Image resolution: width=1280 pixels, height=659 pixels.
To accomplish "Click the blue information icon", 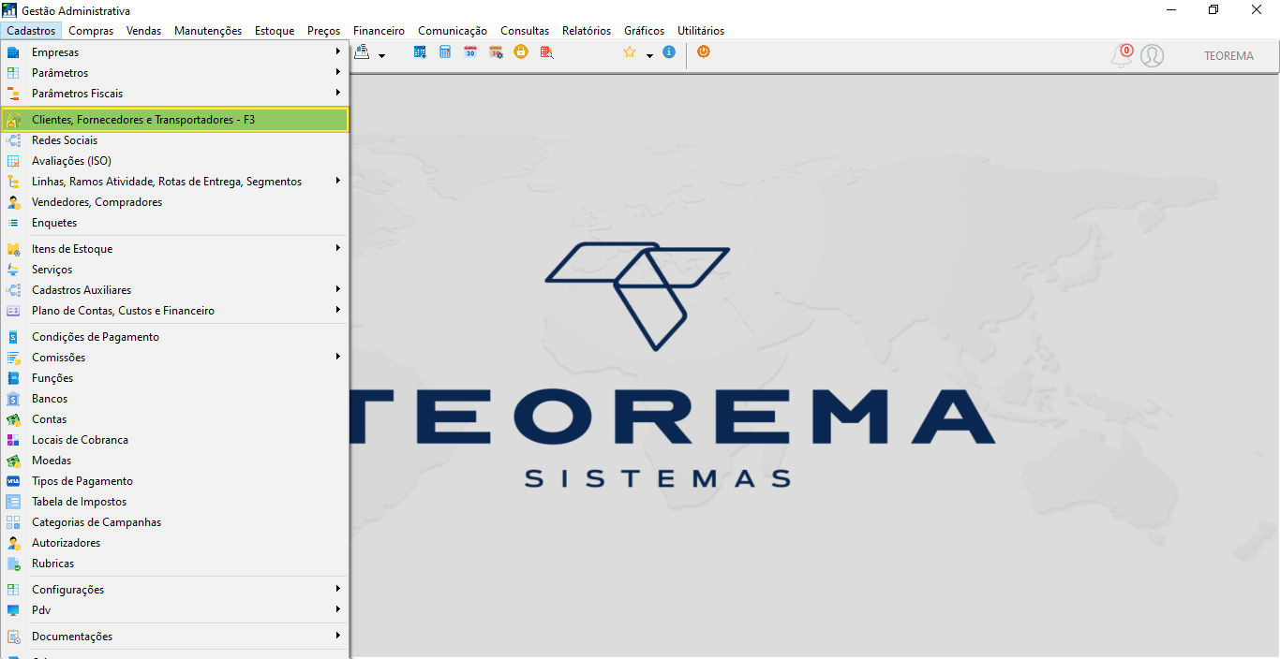I will pyautogui.click(x=669, y=52).
